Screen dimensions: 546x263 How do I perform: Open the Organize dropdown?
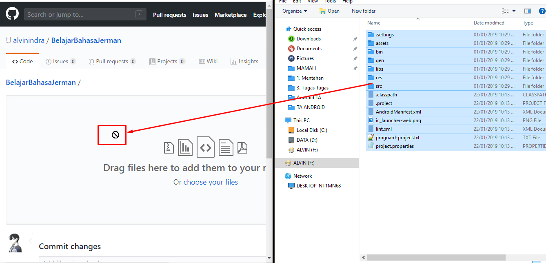(294, 11)
